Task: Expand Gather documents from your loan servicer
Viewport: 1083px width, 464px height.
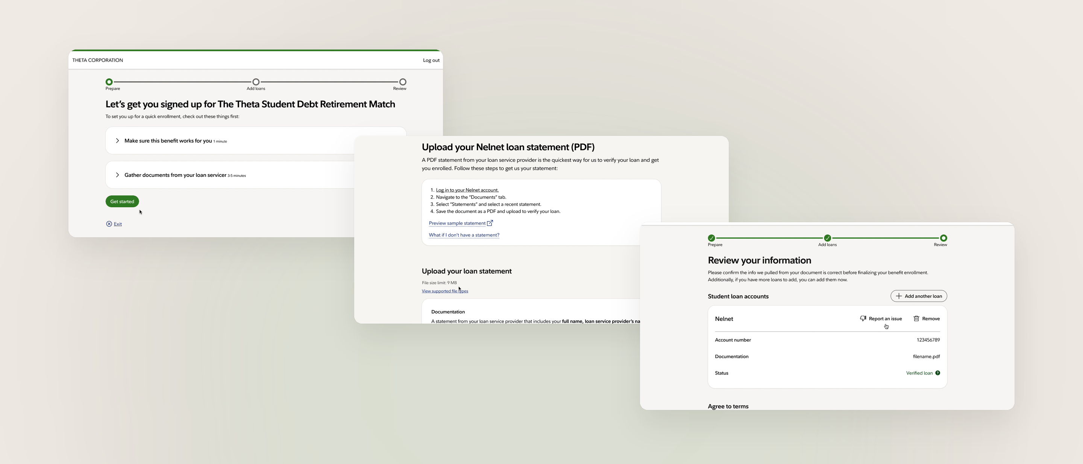Action: pyautogui.click(x=256, y=175)
